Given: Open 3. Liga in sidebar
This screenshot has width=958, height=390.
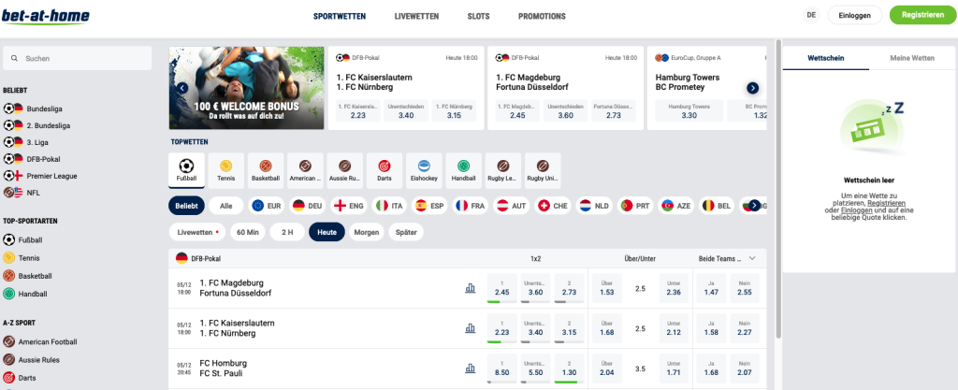Looking at the screenshot, I should 24,142.
